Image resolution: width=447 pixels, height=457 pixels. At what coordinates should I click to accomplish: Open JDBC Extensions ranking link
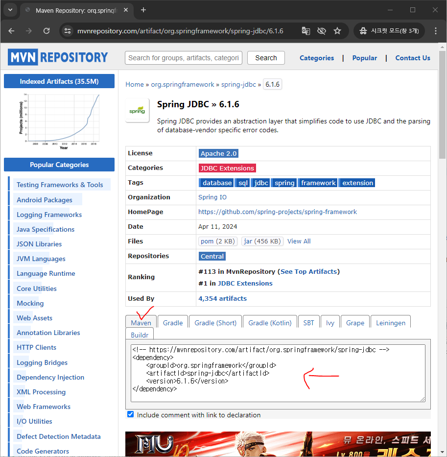245,283
